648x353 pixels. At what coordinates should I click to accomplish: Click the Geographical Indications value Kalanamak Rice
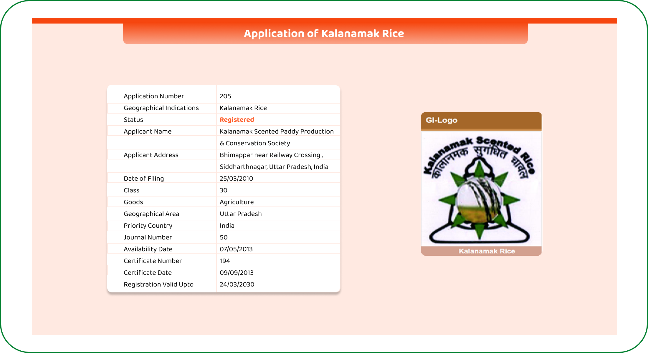click(243, 108)
